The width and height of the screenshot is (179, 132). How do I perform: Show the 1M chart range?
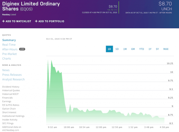(x=125, y=49)
